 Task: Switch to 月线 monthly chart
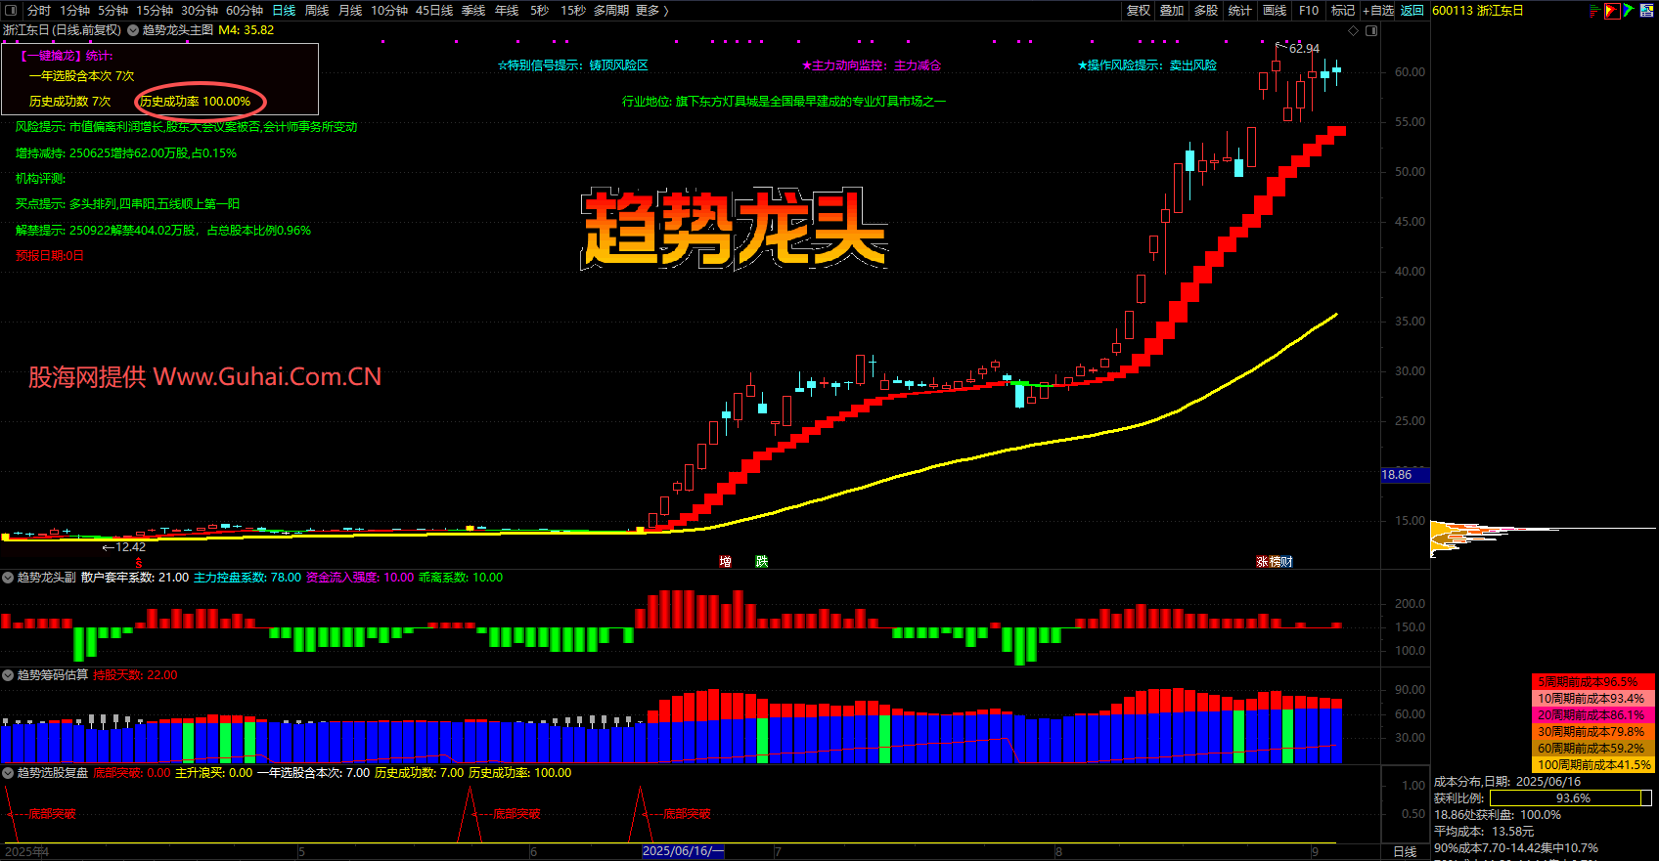pyautogui.click(x=350, y=10)
